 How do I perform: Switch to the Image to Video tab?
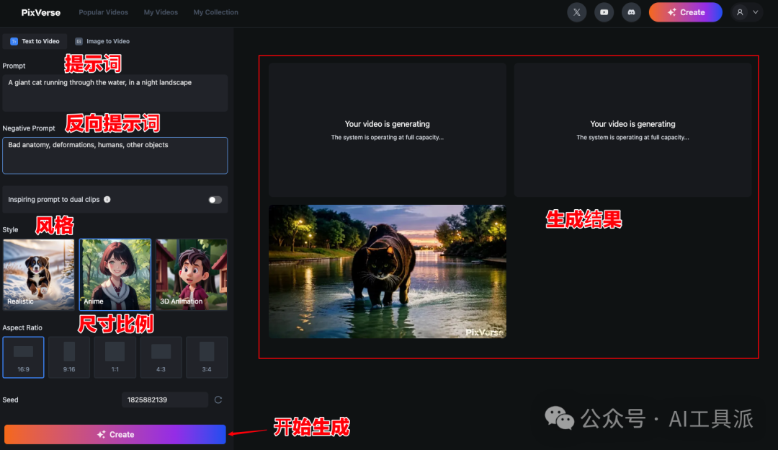[x=102, y=41]
